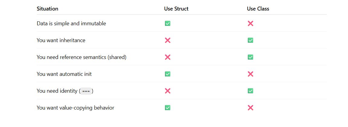The image size is (348, 127).
Task: Select 'You need reference semantics (shared)' text
Action: point(82,57)
